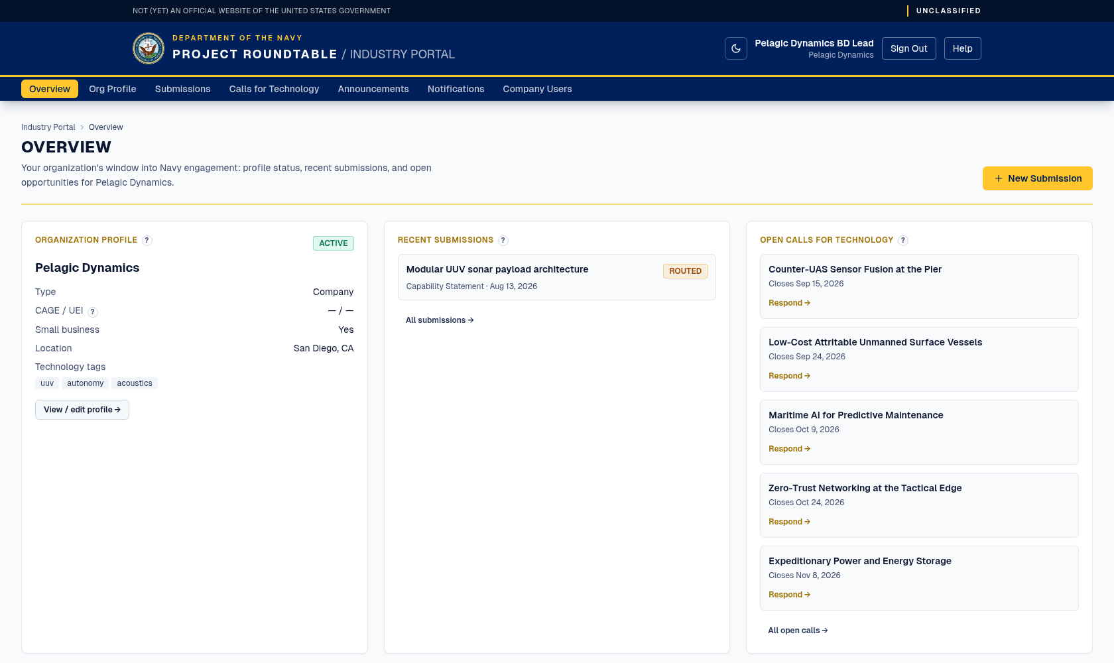Follow the All open calls link

pos(798,631)
